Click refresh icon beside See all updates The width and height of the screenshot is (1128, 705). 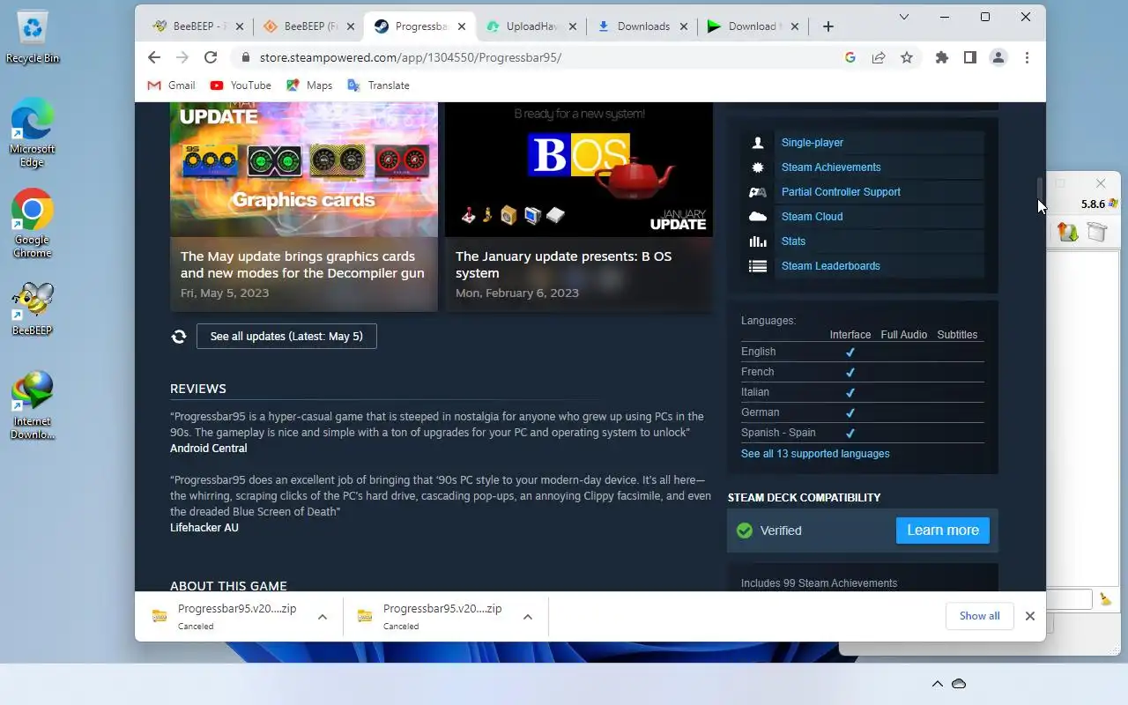click(x=179, y=336)
